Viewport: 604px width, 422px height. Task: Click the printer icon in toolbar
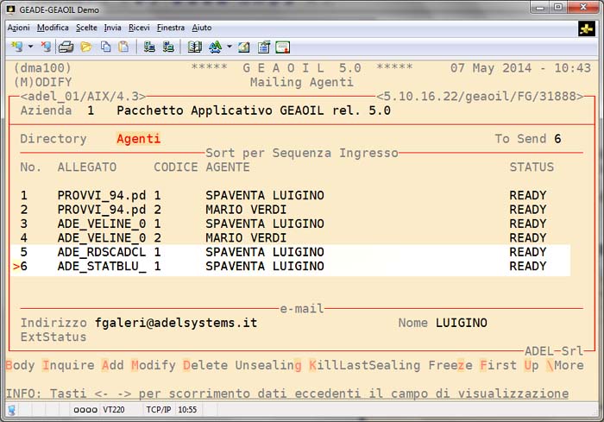(x=66, y=47)
